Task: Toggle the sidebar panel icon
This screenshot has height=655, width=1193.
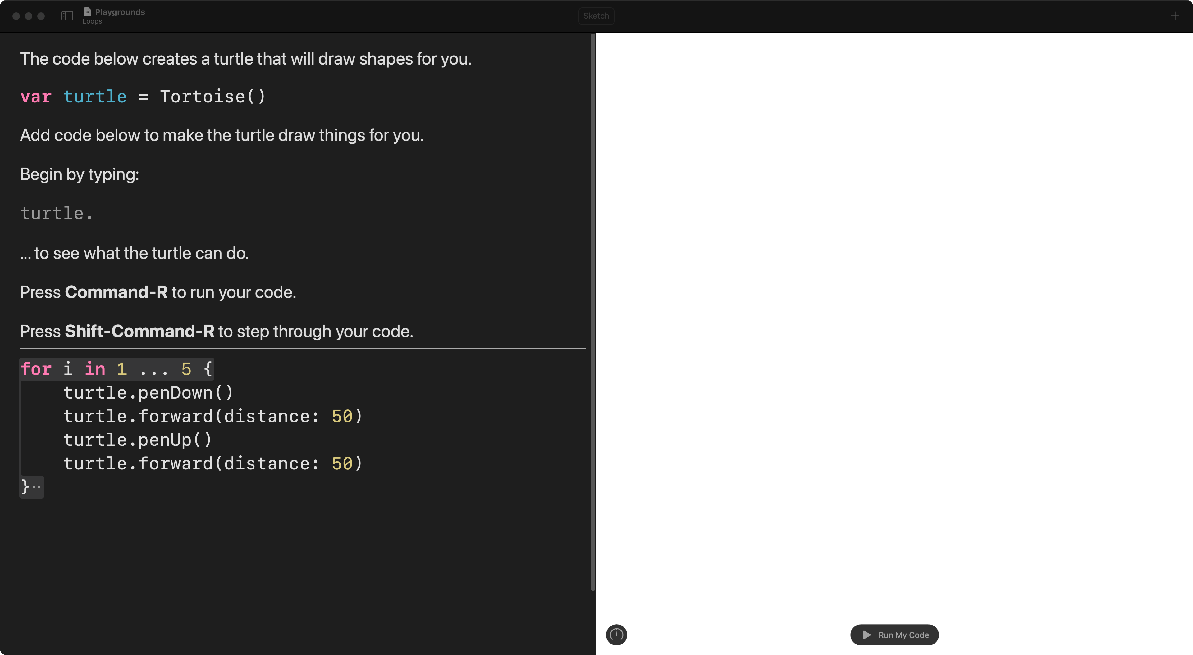Action: coord(67,16)
